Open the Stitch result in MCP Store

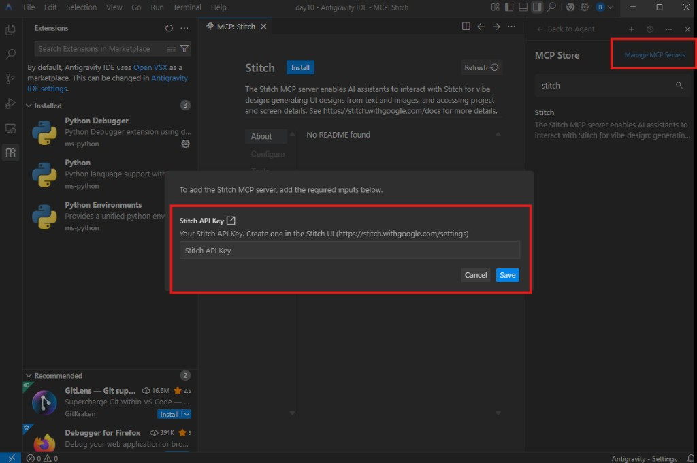612,124
